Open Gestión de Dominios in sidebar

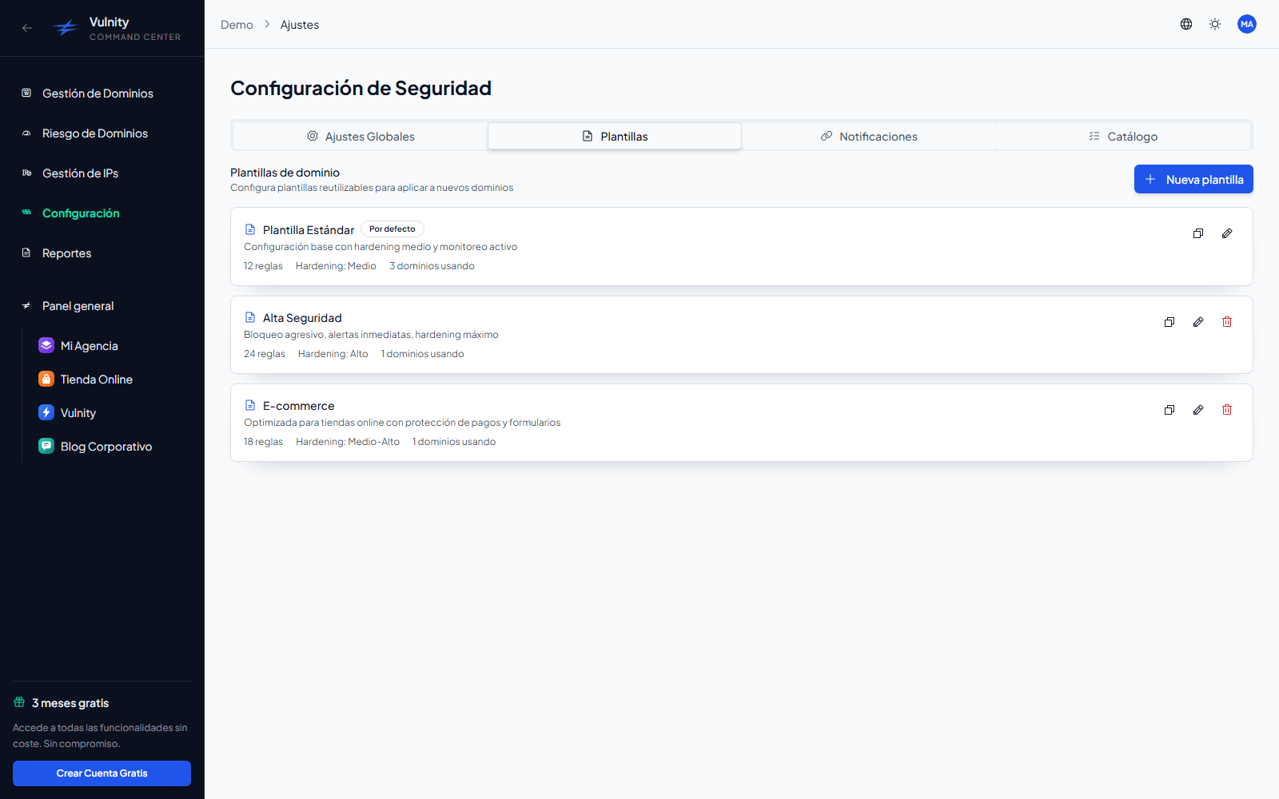tap(98, 93)
